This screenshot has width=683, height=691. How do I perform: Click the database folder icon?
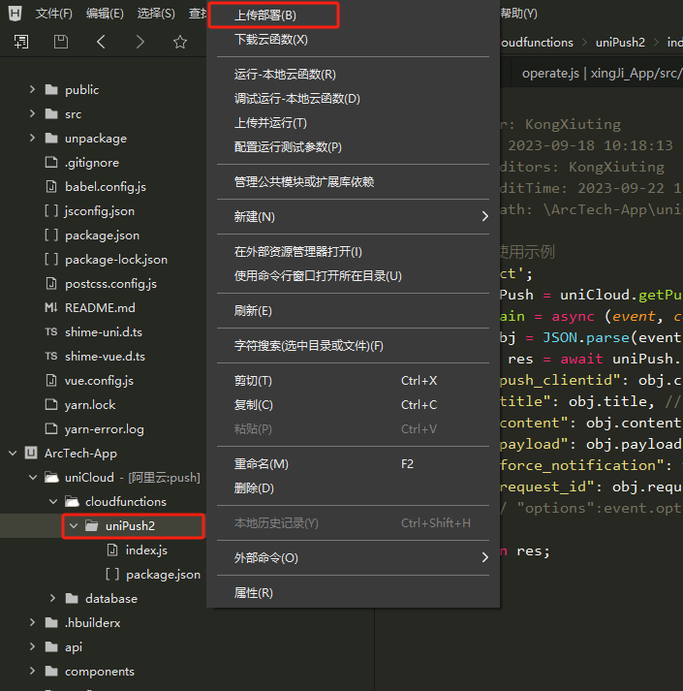pos(72,599)
